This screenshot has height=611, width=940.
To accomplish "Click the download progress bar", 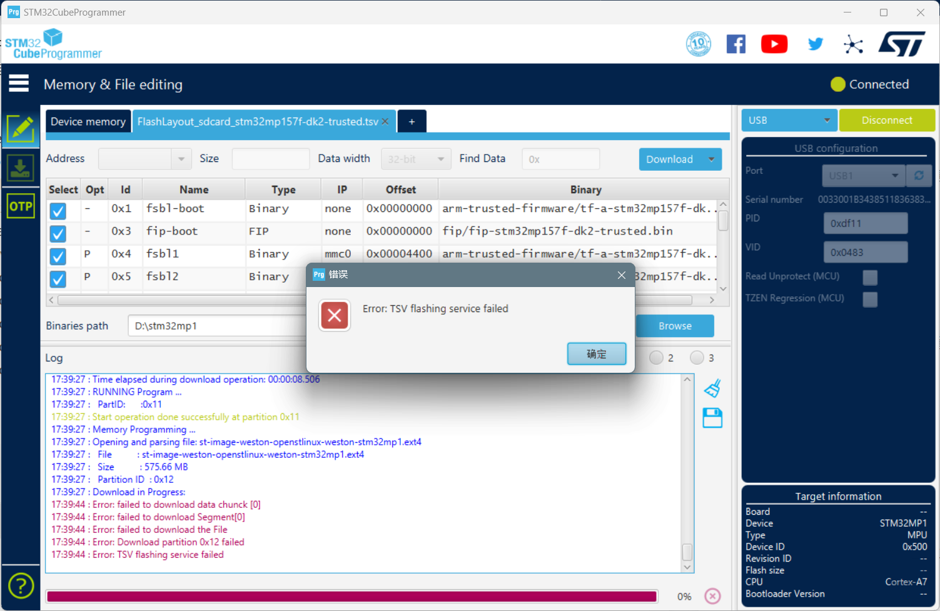I will 352,597.
